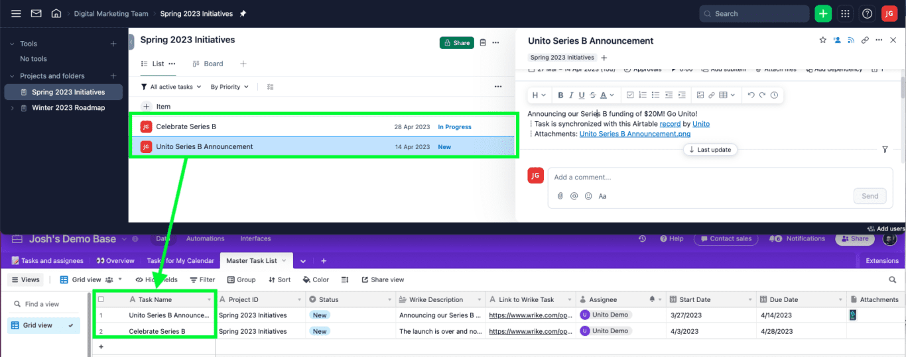Open Wrike help question mark icon
This screenshot has height=357, width=906.
click(867, 13)
